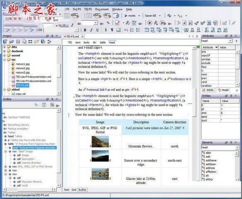This screenshot has width=242, height=199.
Task: Click the Bold formatting button
Action: point(85,30)
